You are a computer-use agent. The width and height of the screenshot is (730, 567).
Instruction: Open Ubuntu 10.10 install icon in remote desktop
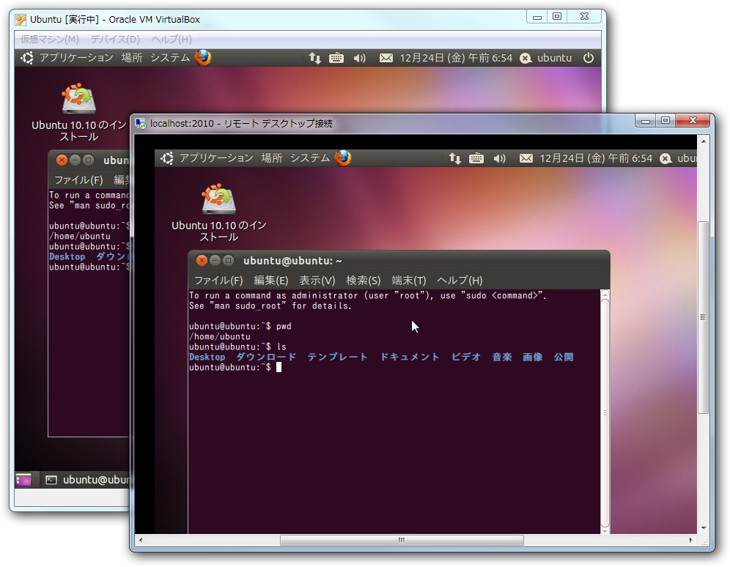[219, 199]
